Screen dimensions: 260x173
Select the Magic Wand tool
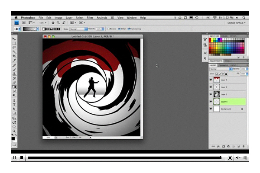coord(14,52)
